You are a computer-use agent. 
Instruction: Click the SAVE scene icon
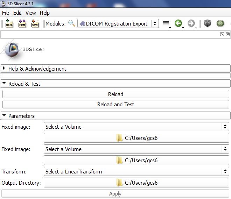pyautogui.click(x=35, y=24)
